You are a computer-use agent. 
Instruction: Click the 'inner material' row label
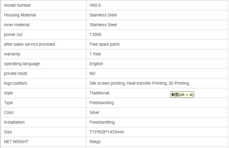click(17, 25)
